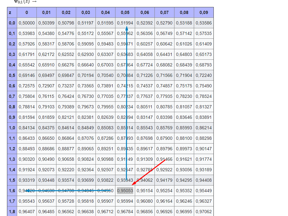
Task: Click the cell with value 0,97062
Action: pos(204,212)
